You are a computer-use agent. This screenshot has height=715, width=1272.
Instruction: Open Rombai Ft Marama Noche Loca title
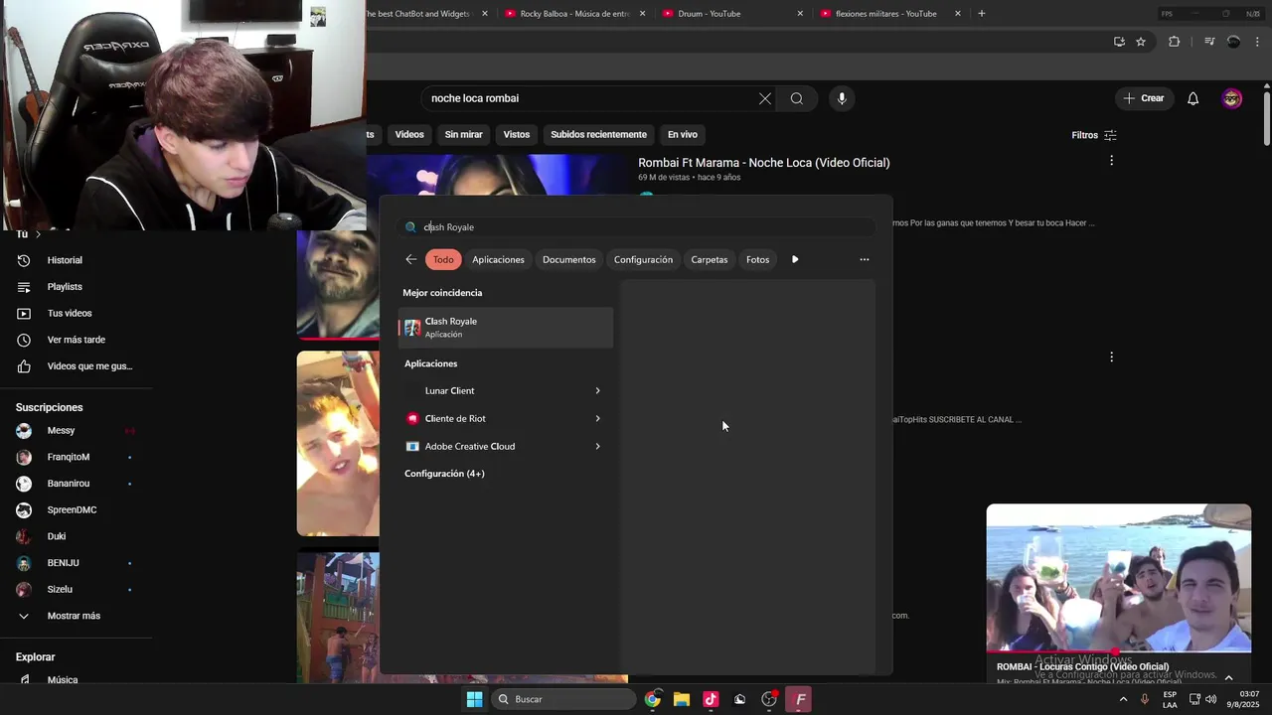click(x=764, y=163)
